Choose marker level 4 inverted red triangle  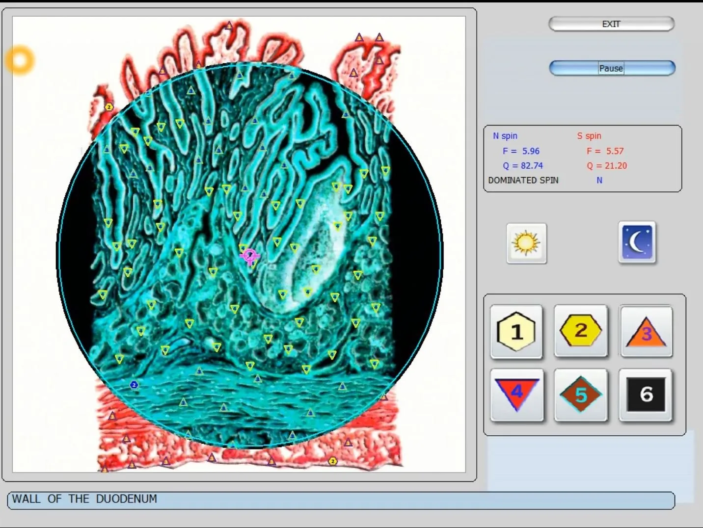(x=517, y=395)
